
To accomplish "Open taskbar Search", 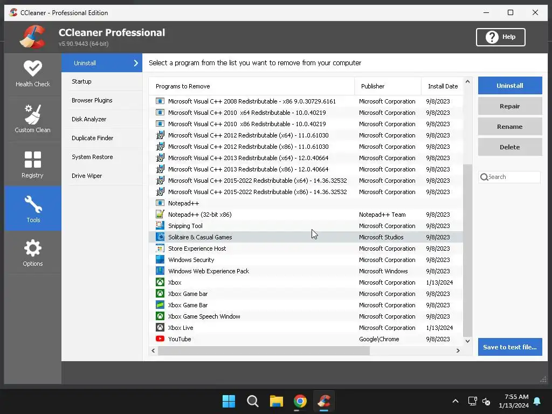I will [252, 401].
